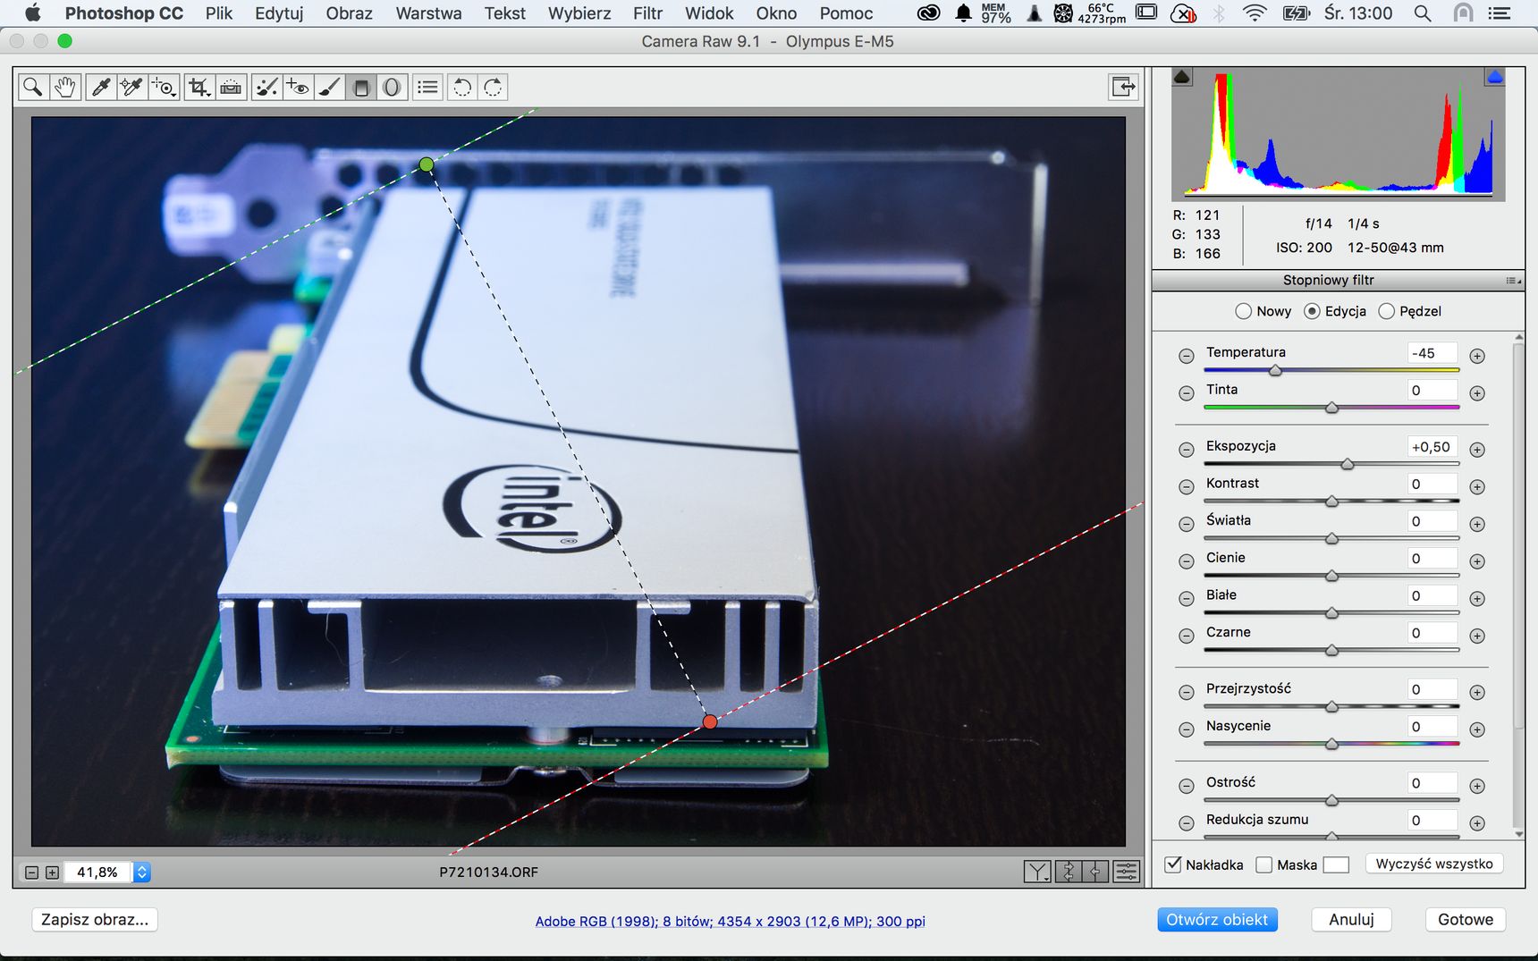Toggle full screen mode icon

pos(1123,87)
